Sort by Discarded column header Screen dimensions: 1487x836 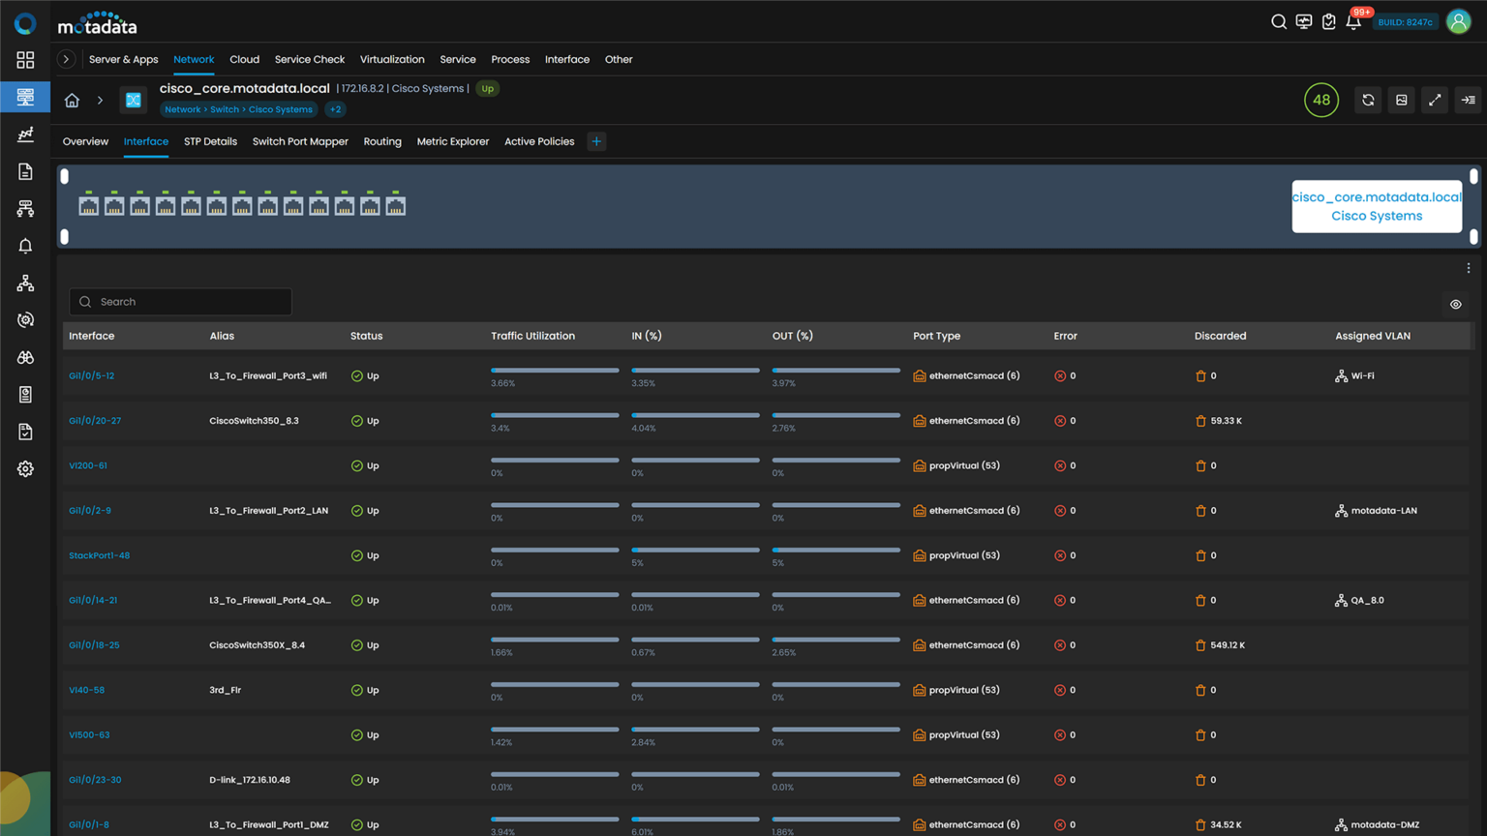pyautogui.click(x=1220, y=336)
